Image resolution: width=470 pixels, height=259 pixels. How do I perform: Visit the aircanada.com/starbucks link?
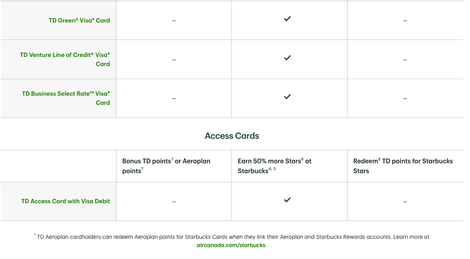coord(231,245)
